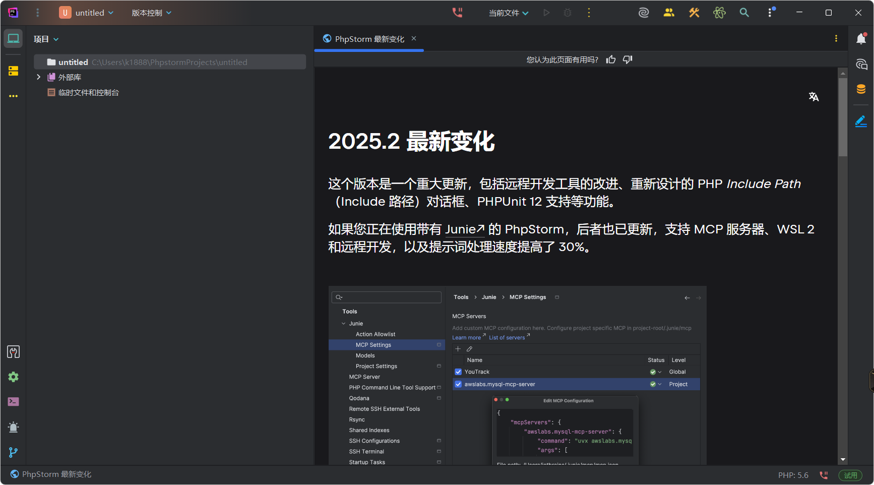874x485 pixels.
Task: Open Database tool window icon
Action: click(x=861, y=89)
